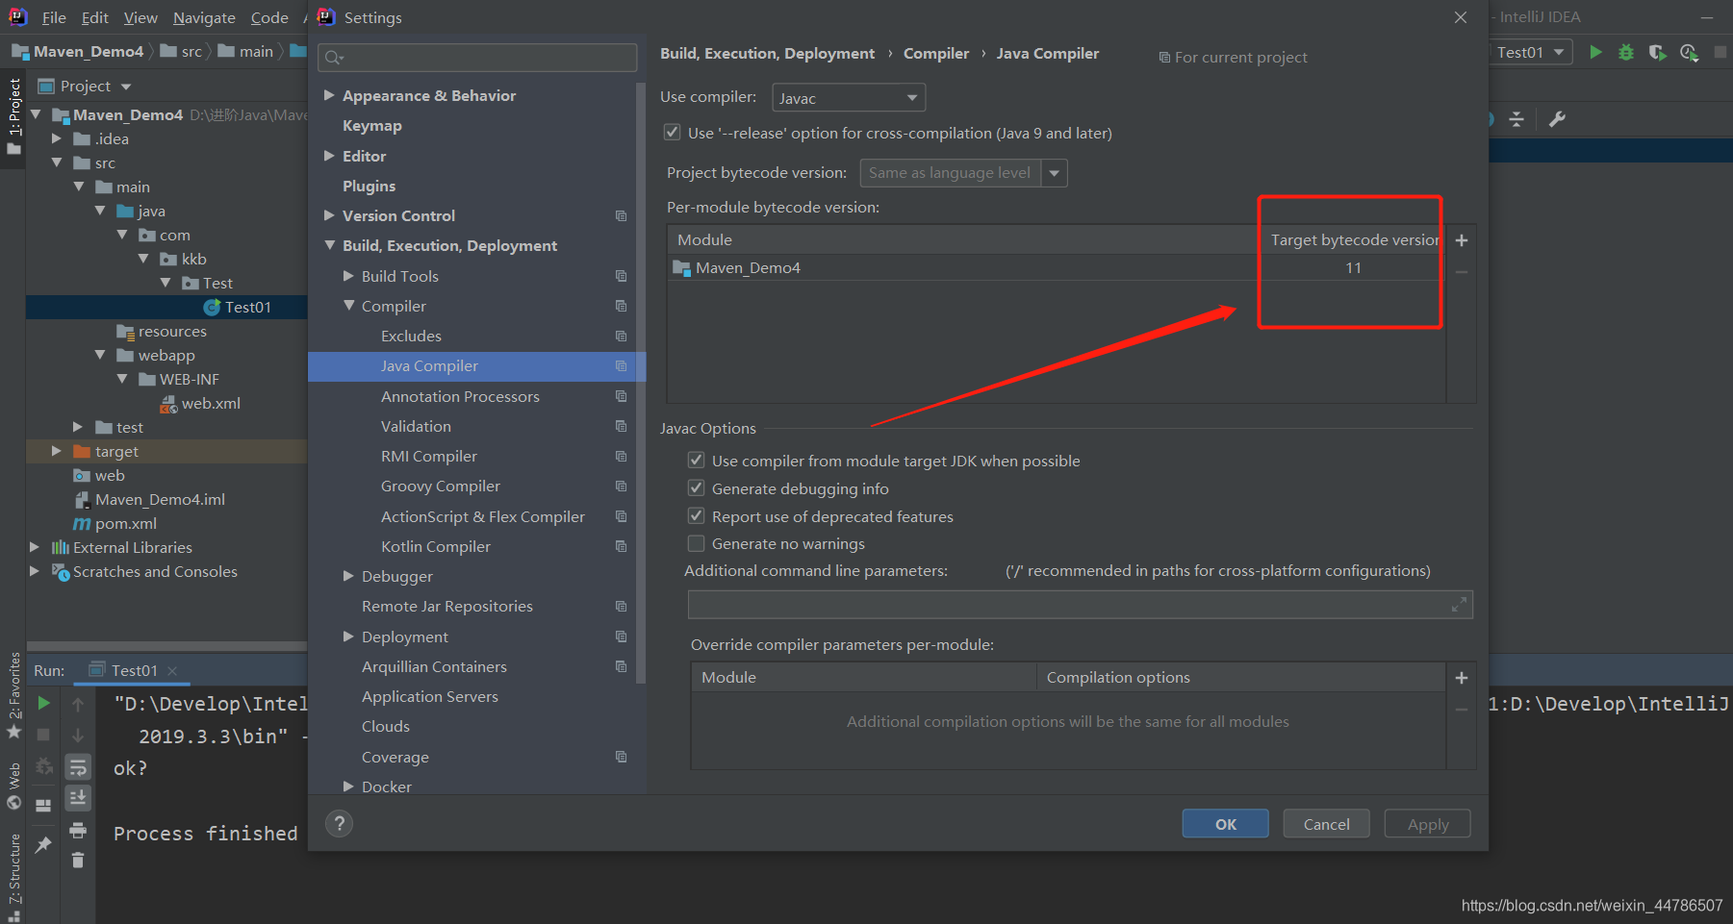
Task: Select Annotation Processors settings page
Action: [x=460, y=396]
